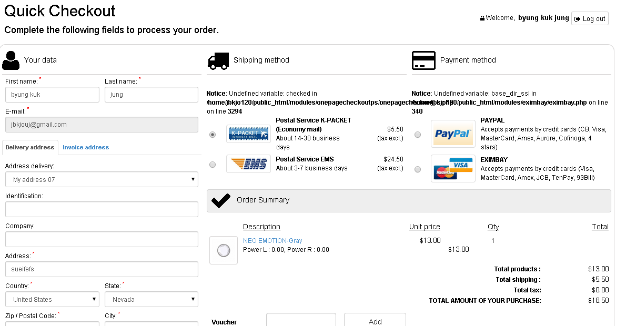Switch to the Invoice address tab
Viewport: 626px width, 326px height.
pos(86,147)
